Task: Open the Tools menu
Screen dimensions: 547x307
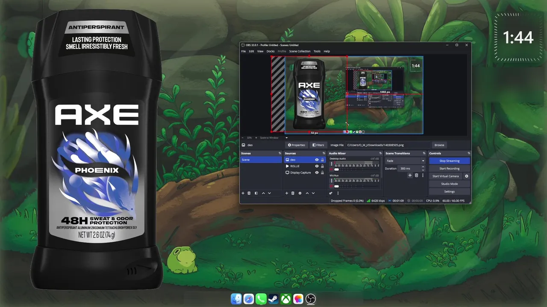Action: click(317, 51)
